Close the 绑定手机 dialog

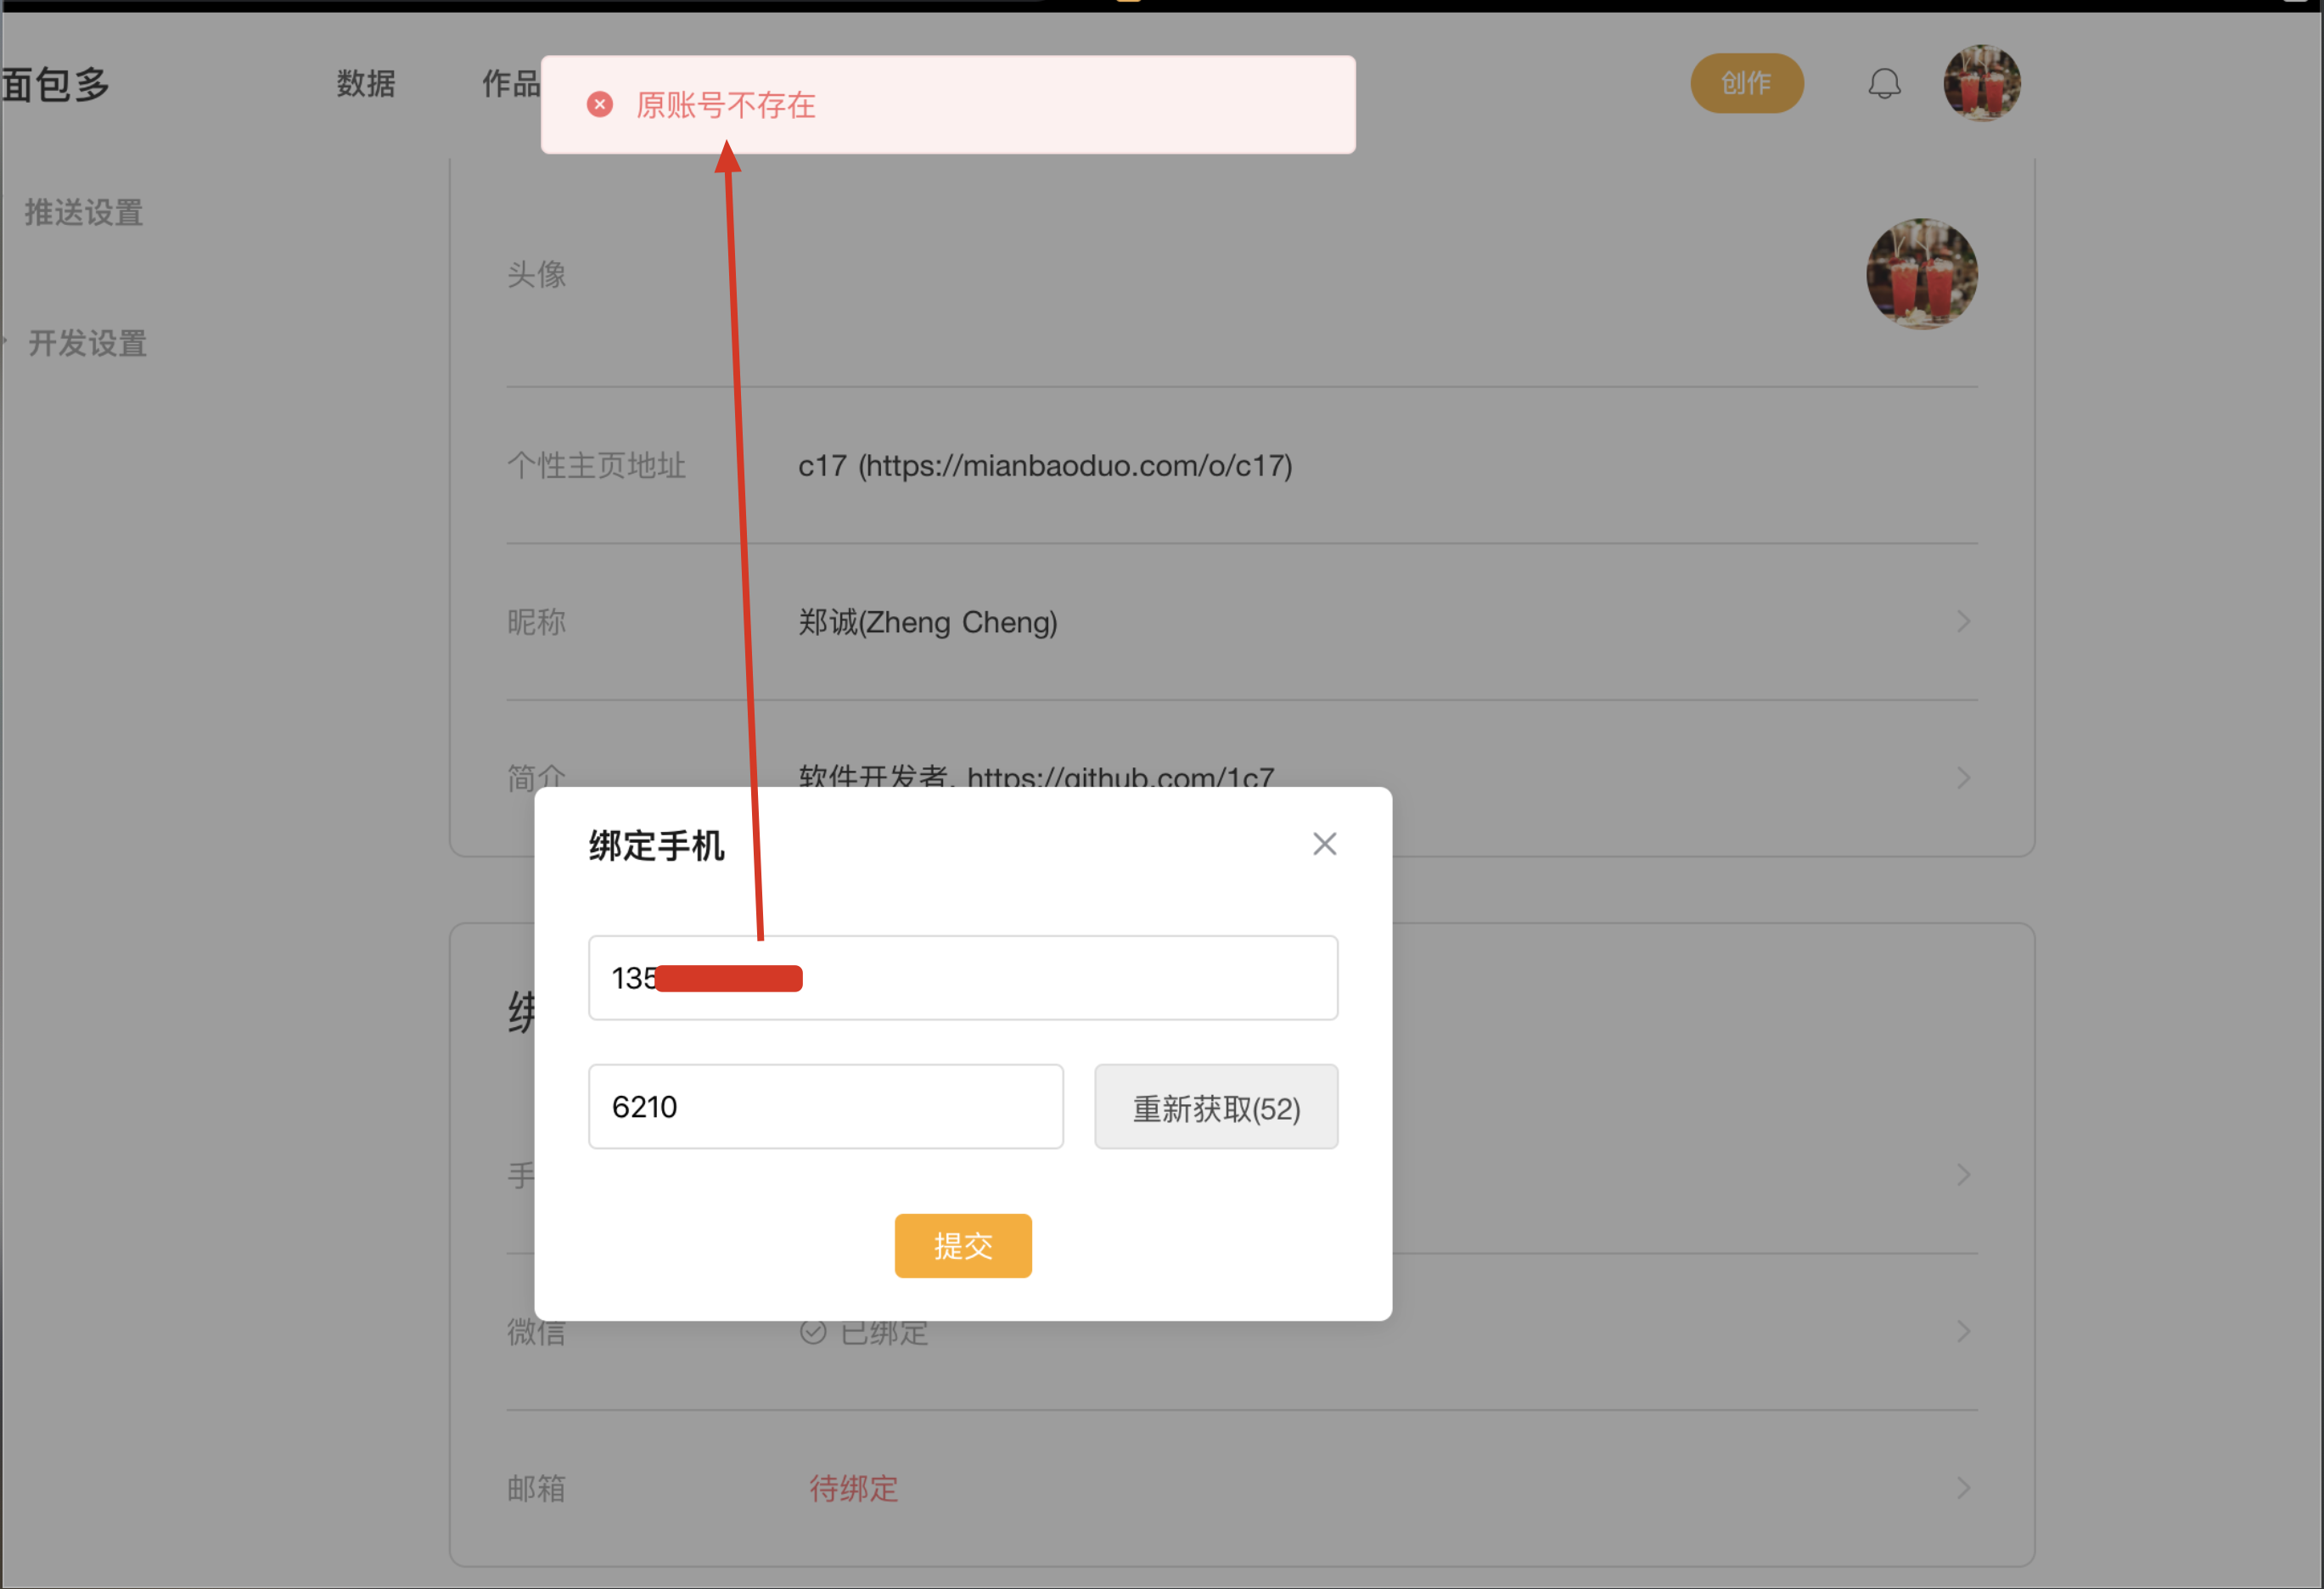pos(1324,844)
